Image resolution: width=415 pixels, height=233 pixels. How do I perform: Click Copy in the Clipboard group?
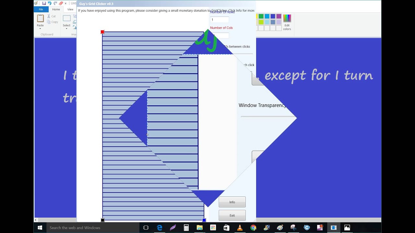click(52, 22)
